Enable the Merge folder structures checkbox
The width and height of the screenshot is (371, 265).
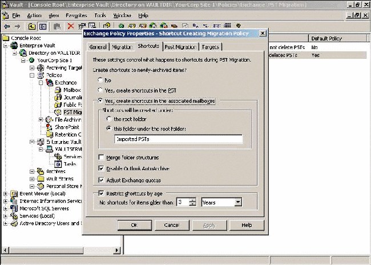[x=101, y=157]
